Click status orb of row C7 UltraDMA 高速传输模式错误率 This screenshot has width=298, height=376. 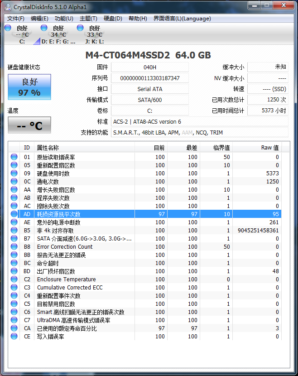[14, 320]
